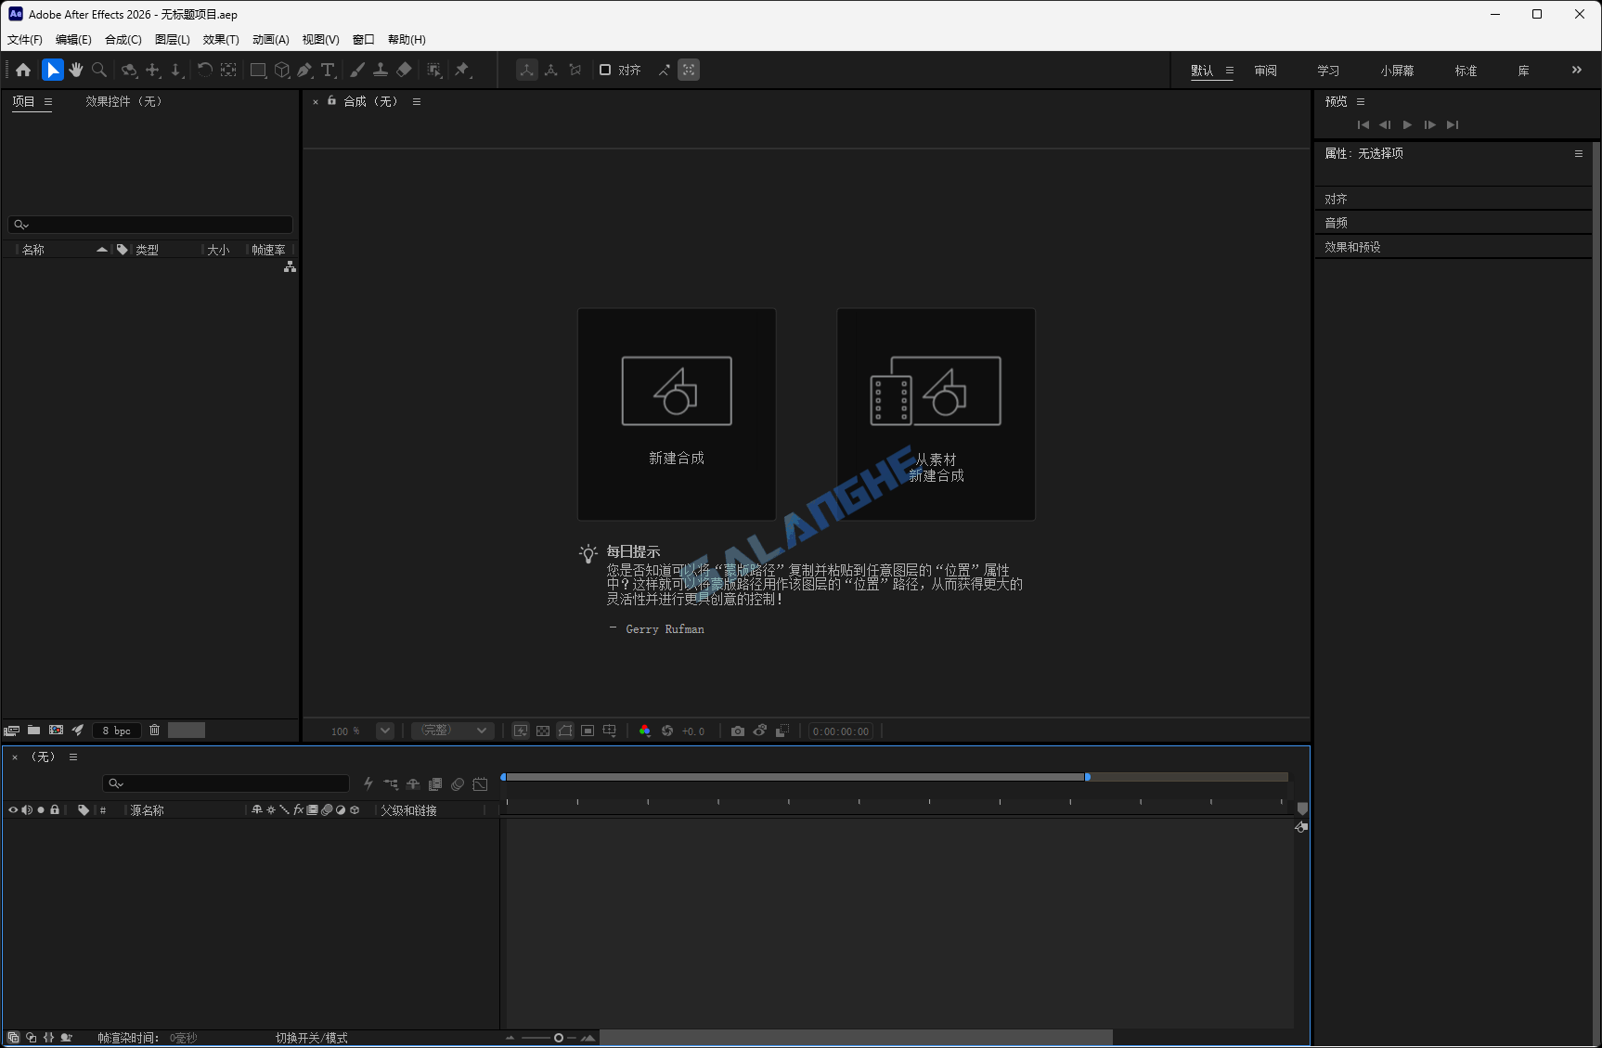Select the Hand tool
The width and height of the screenshot is (1602, 1048).
coord(76,70)
